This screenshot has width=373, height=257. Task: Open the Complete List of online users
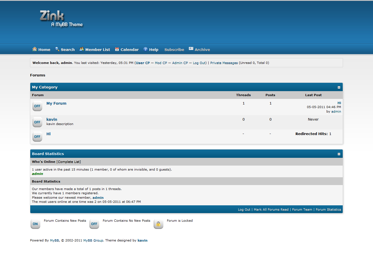(69, 162)
